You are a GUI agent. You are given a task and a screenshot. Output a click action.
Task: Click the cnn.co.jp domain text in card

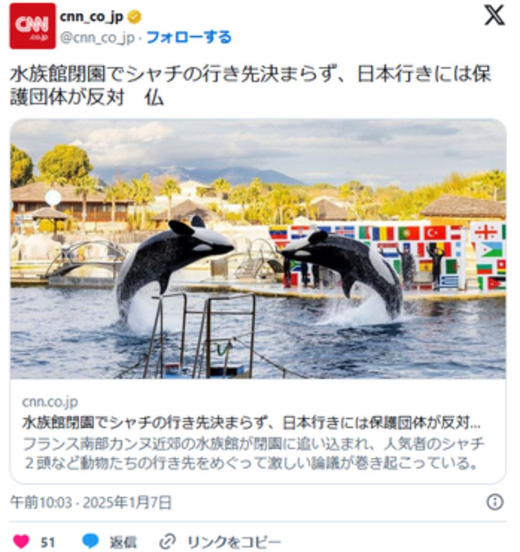click(50, 402)
